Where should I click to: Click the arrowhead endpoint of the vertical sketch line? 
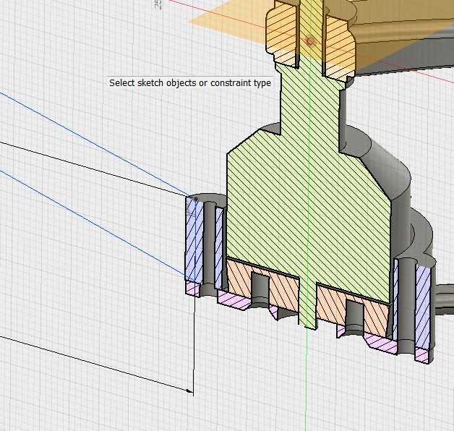click(192, 391)
